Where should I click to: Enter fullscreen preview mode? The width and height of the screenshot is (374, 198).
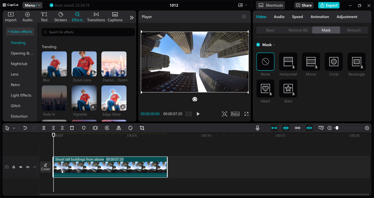point(246,114)
